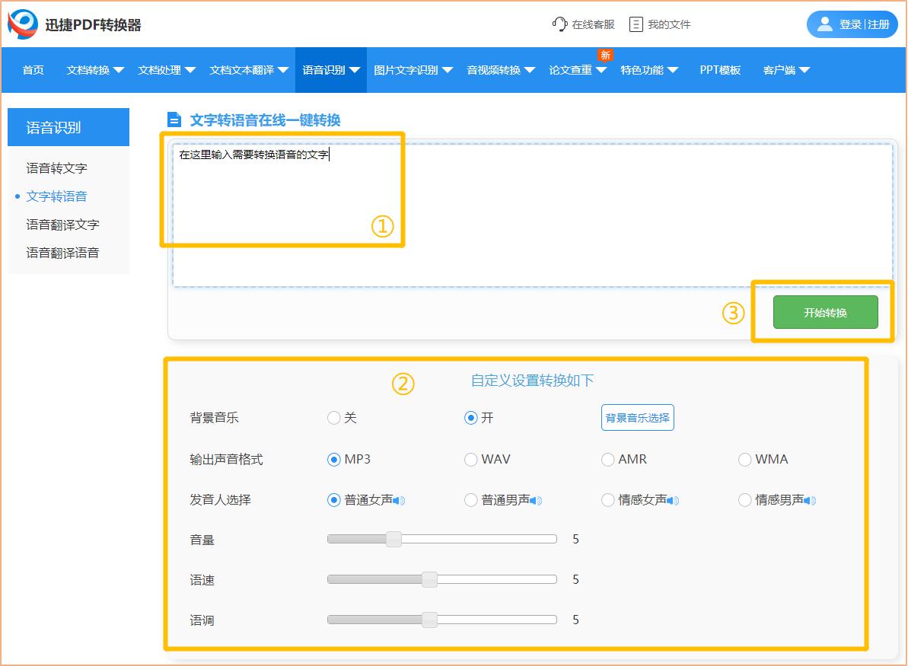Select WAV as output audio format
This screenshot has width=908, height=666.
[x=470, y=460]
